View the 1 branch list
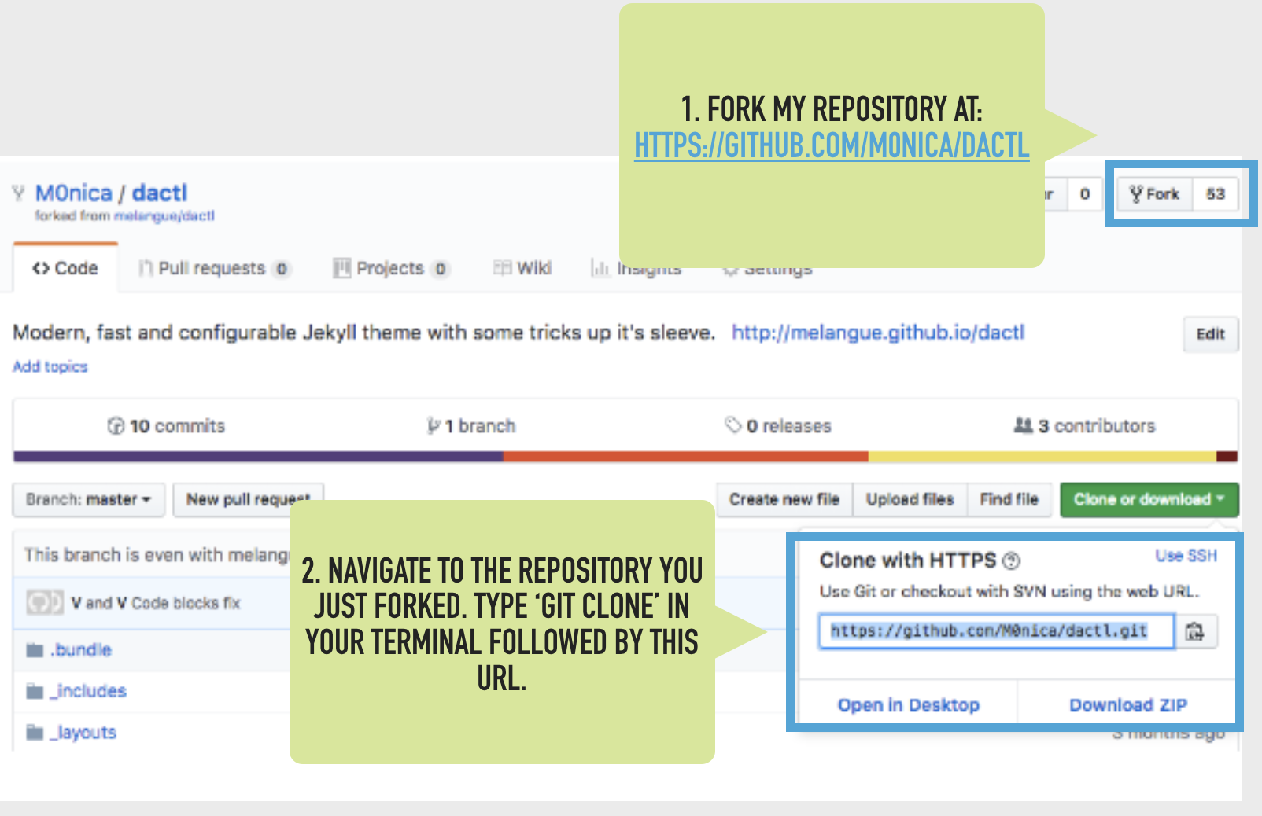Image resolution: width=1262 pixels, height=816 pixels. [471, 426]
